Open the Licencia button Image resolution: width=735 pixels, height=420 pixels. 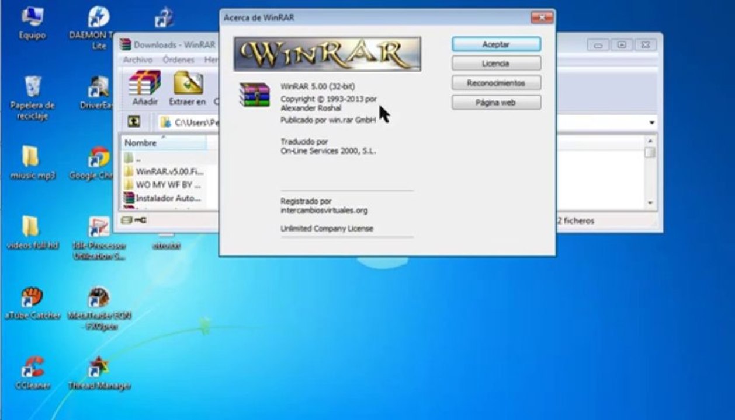(496, 64)
